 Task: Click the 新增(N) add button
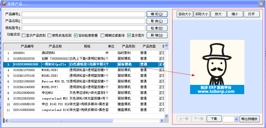point(157,35)
